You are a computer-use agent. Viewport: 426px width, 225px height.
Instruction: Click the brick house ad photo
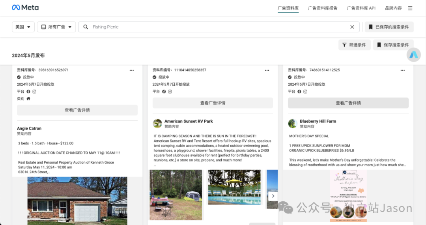(x=77, y=201)
